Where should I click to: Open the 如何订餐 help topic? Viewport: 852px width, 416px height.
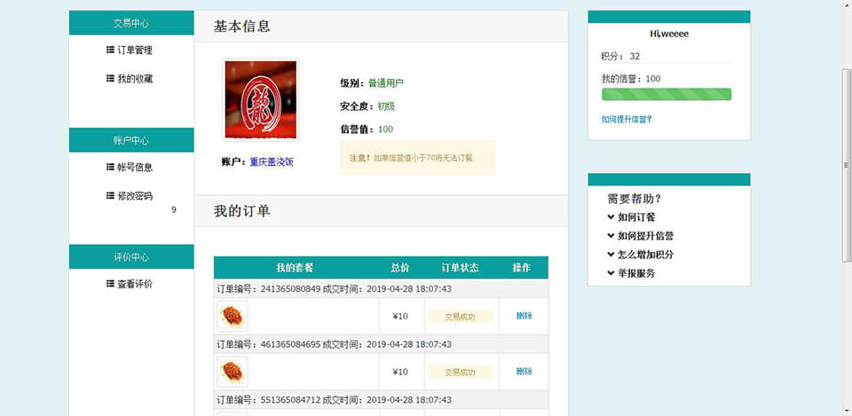pyautogui.click(x=636, y=216)
